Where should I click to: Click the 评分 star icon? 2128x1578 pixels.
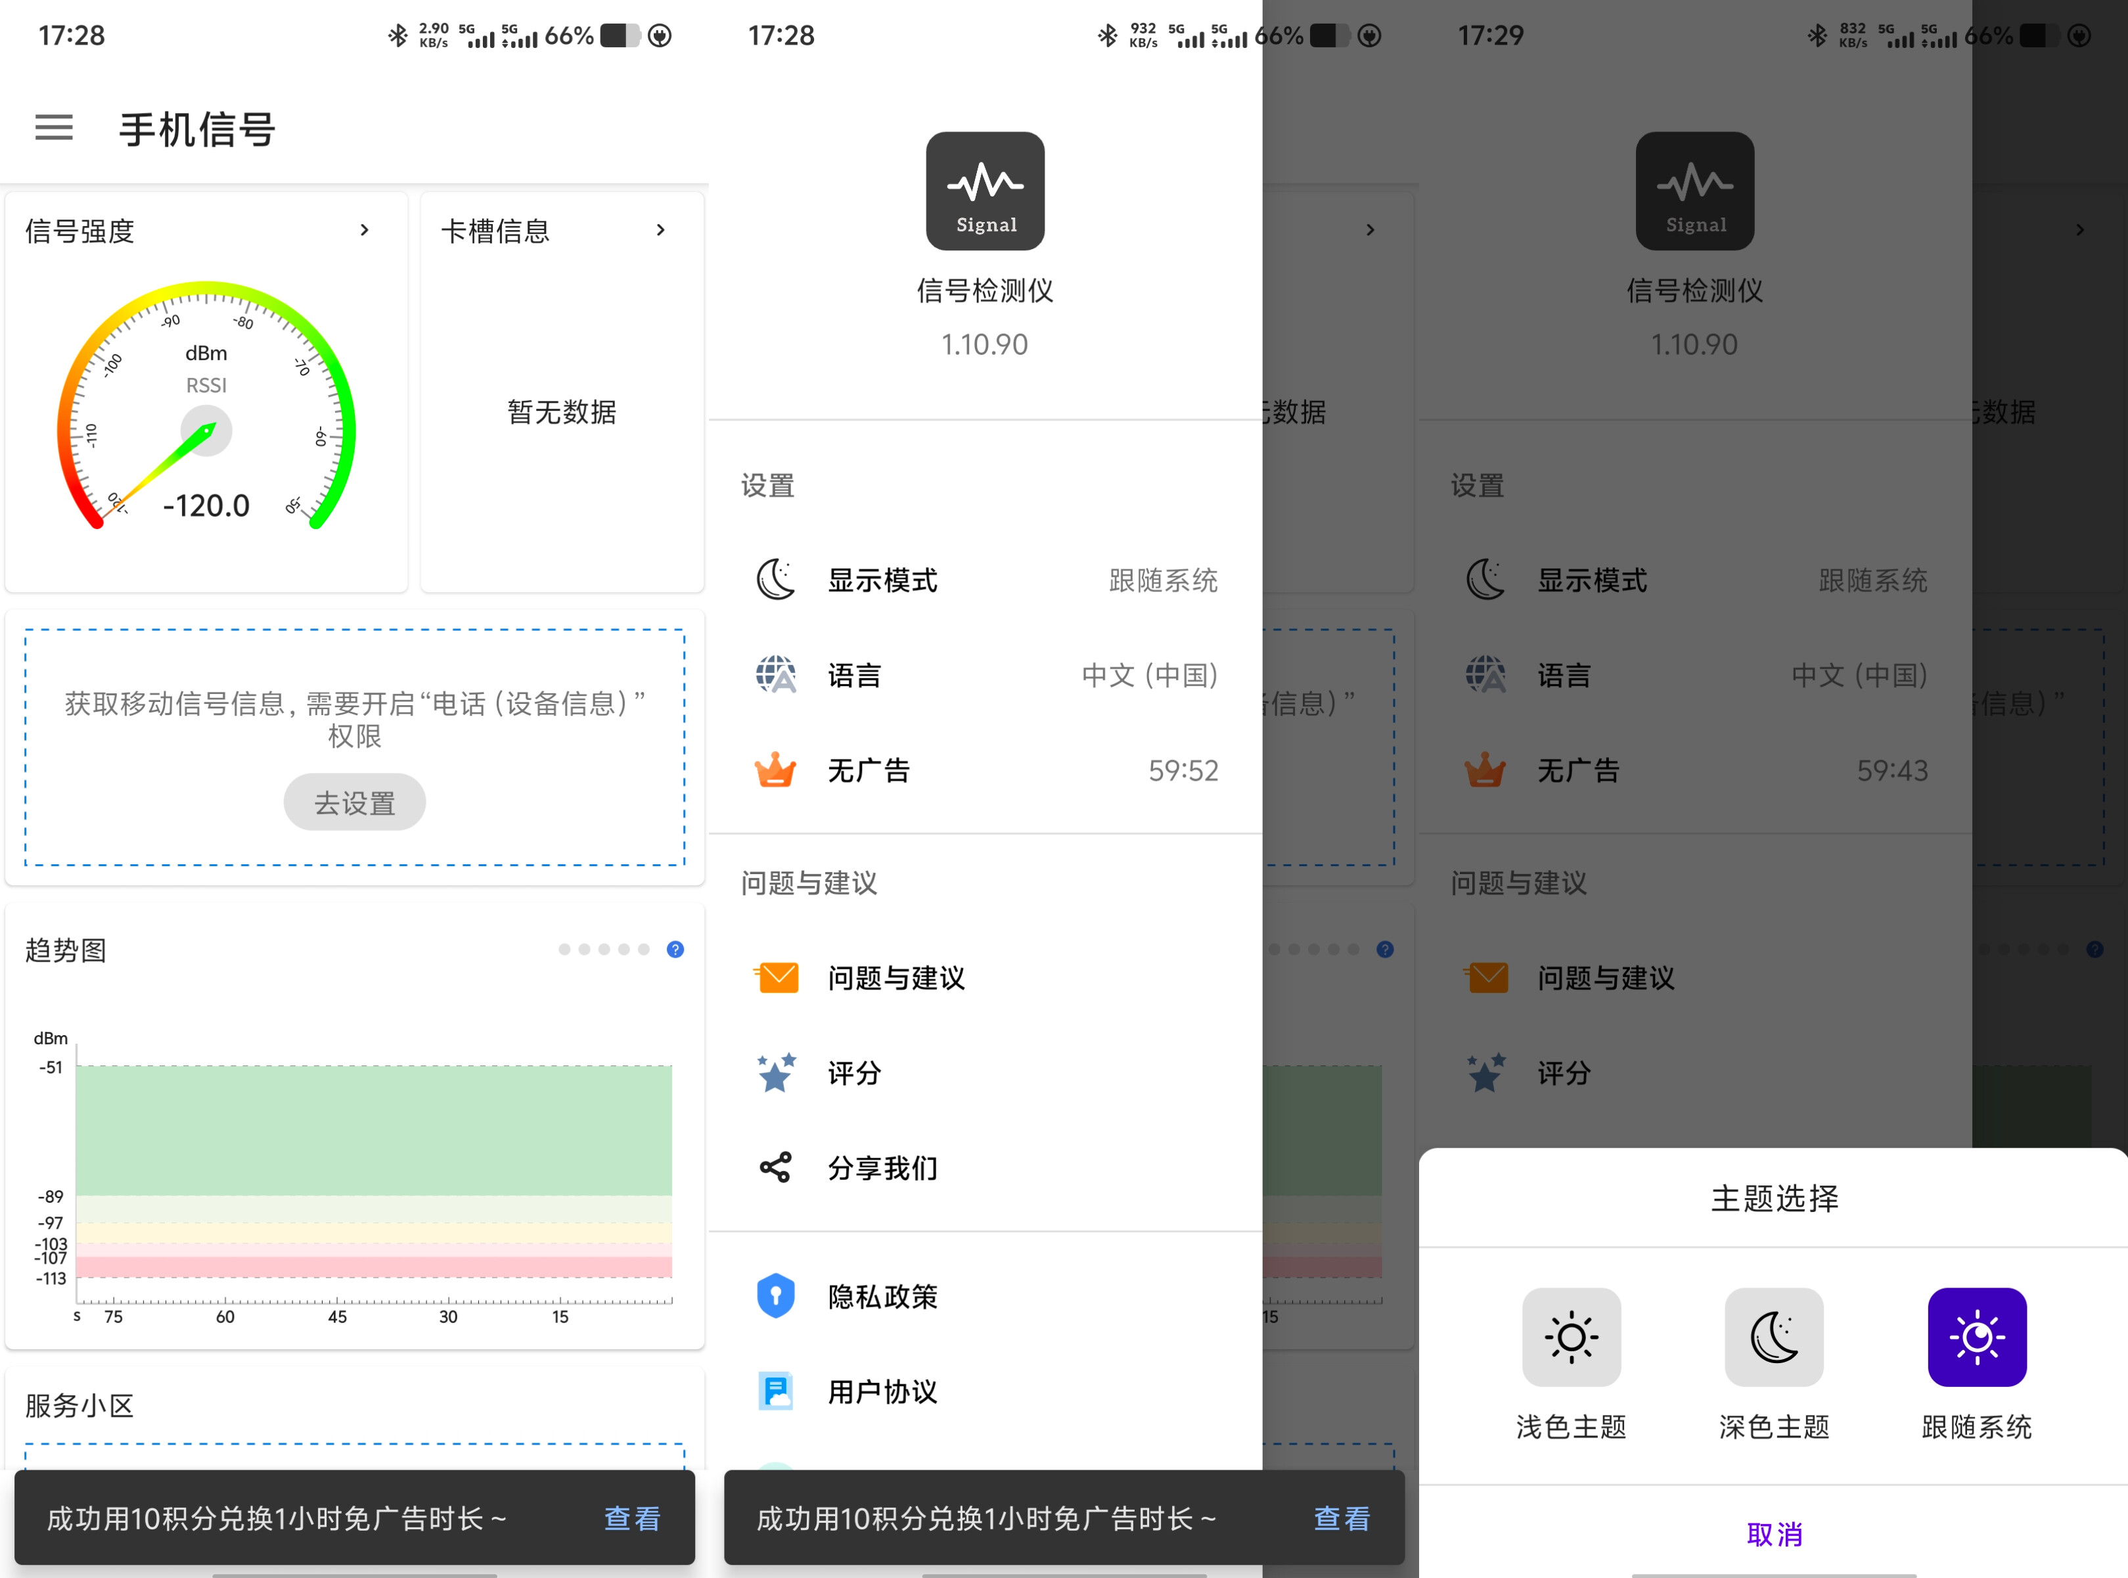point(775,1072)
